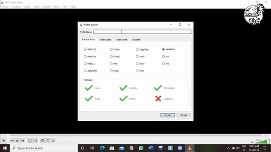Open the Windows Start menu
This screenshot has height=152, width=271.
pyautogui.click(x=5, y=148)
